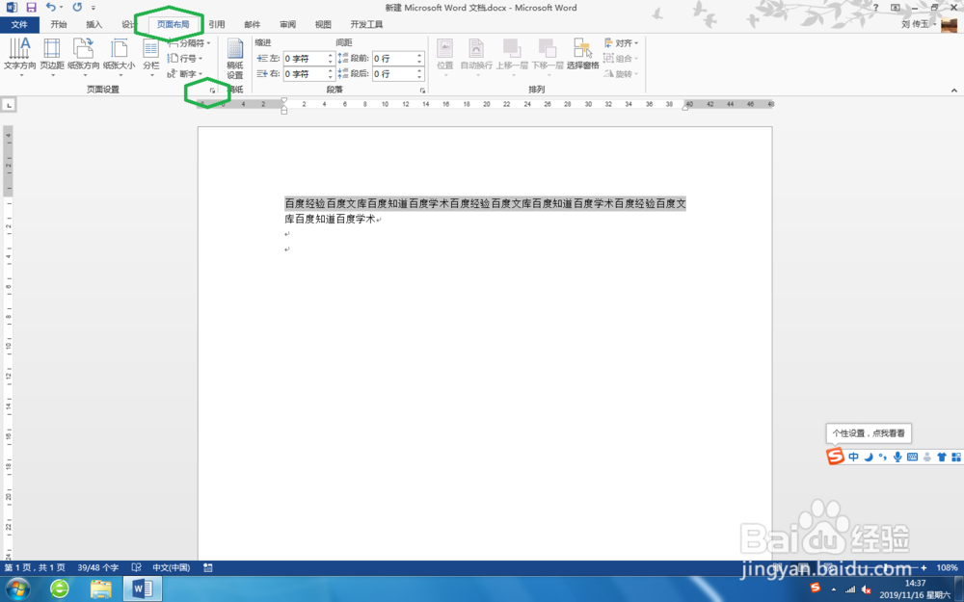Viewport: 964px width, 602px height.
Task: Toggle Sogou 中 Chinese/English mode
Action: click(x=853, y=457)
